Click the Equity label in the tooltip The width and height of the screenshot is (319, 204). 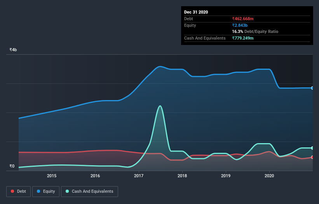tap(190, 25)
